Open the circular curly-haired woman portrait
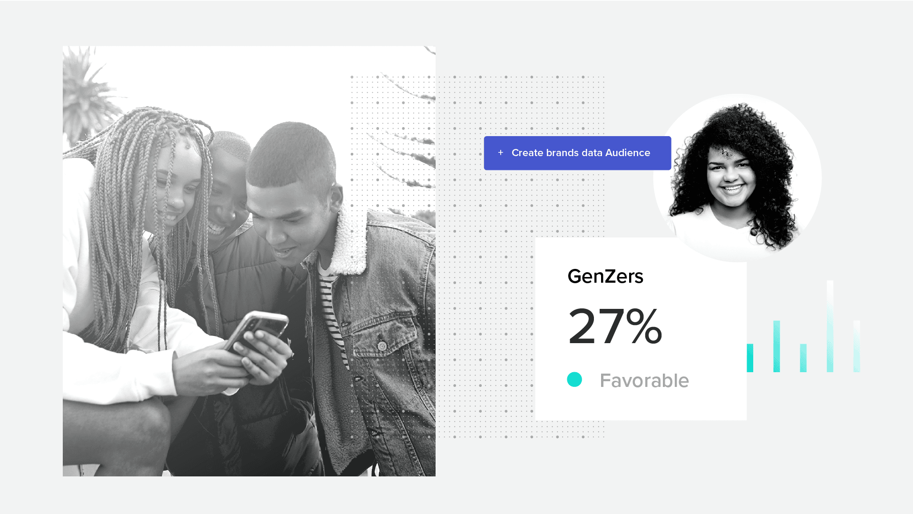Screen dimensions: 913x514 737,178
